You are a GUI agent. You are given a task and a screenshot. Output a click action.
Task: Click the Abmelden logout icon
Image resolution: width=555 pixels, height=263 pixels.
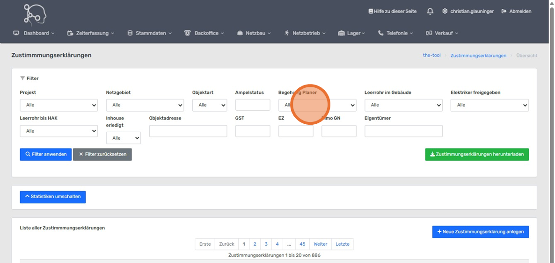tap(504, 11)
